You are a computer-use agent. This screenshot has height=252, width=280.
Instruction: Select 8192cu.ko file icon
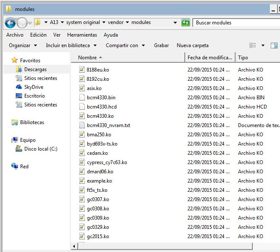(x=82, y=79)
